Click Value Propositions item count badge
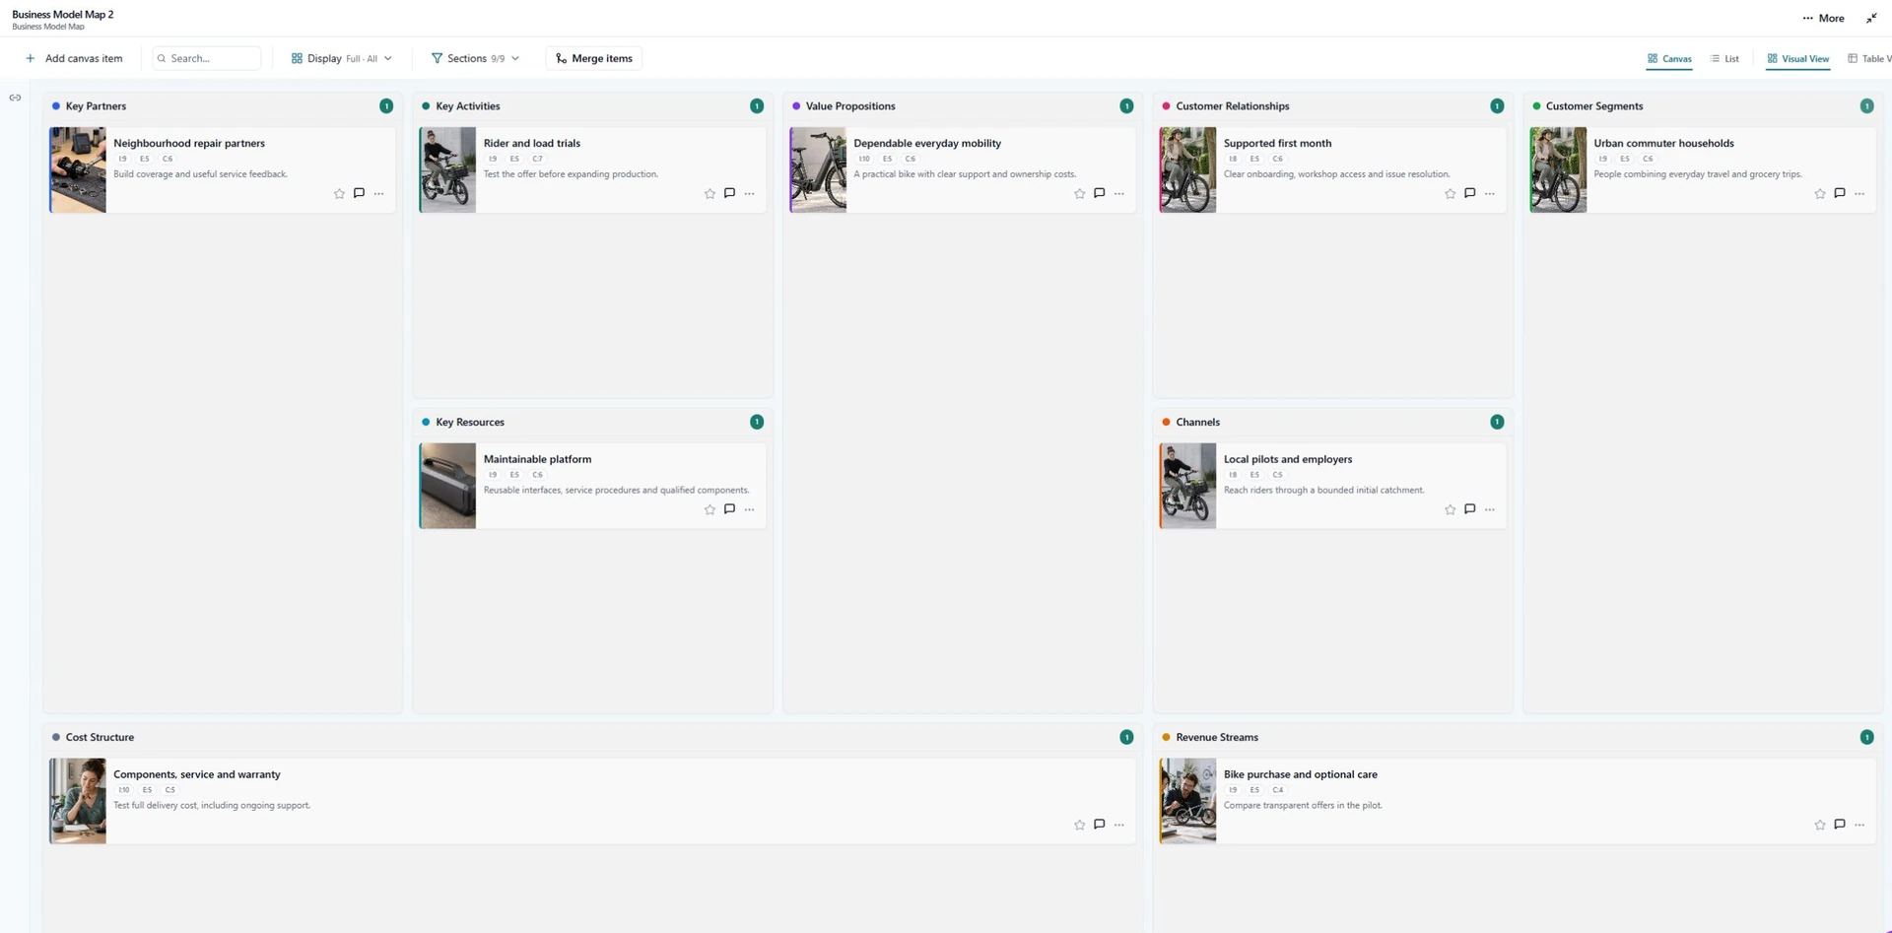The width and height of the screenshot is (1892, 933). click(1126, 106)
